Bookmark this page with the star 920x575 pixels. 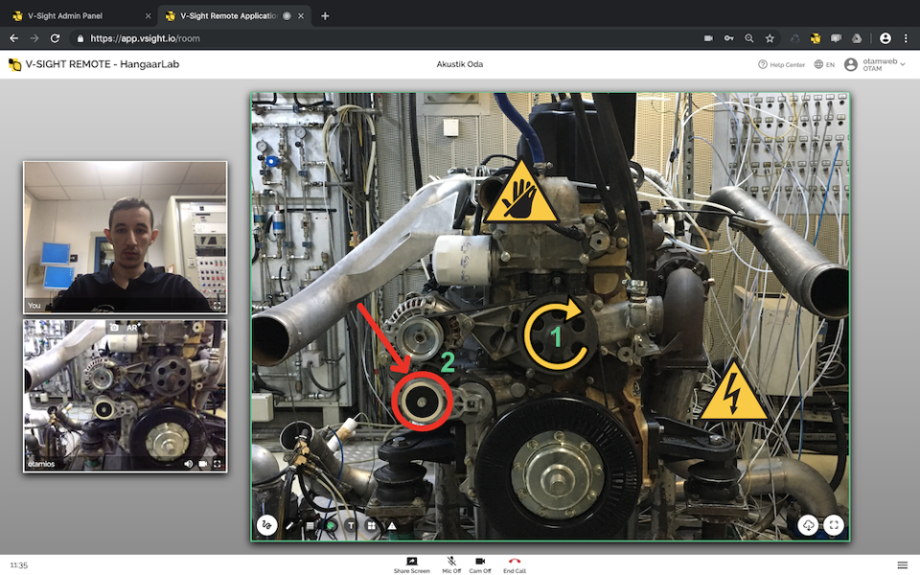(770, 38)
